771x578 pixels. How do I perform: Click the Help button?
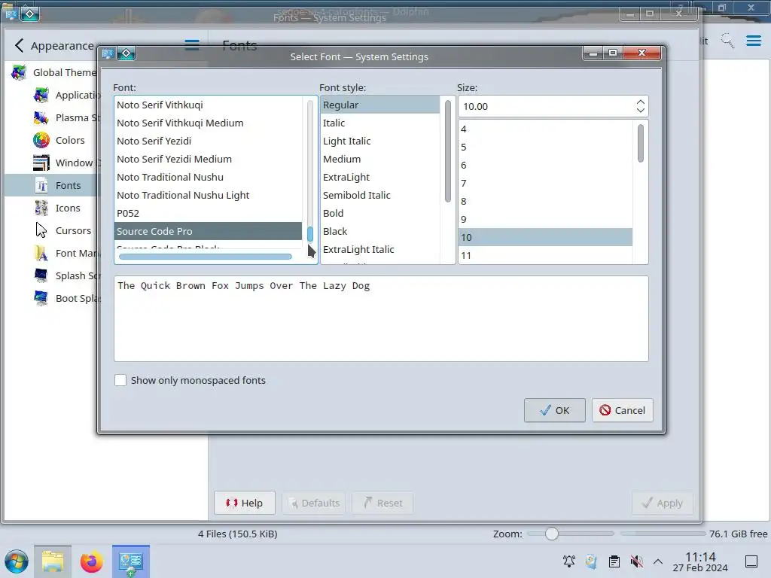tap(245, 503)
